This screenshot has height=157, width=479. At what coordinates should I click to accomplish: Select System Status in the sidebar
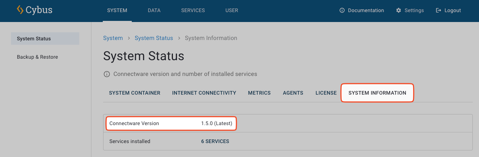(34, 39)
